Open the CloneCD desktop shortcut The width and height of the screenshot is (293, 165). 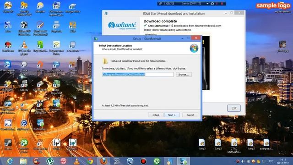coord(8,7)
